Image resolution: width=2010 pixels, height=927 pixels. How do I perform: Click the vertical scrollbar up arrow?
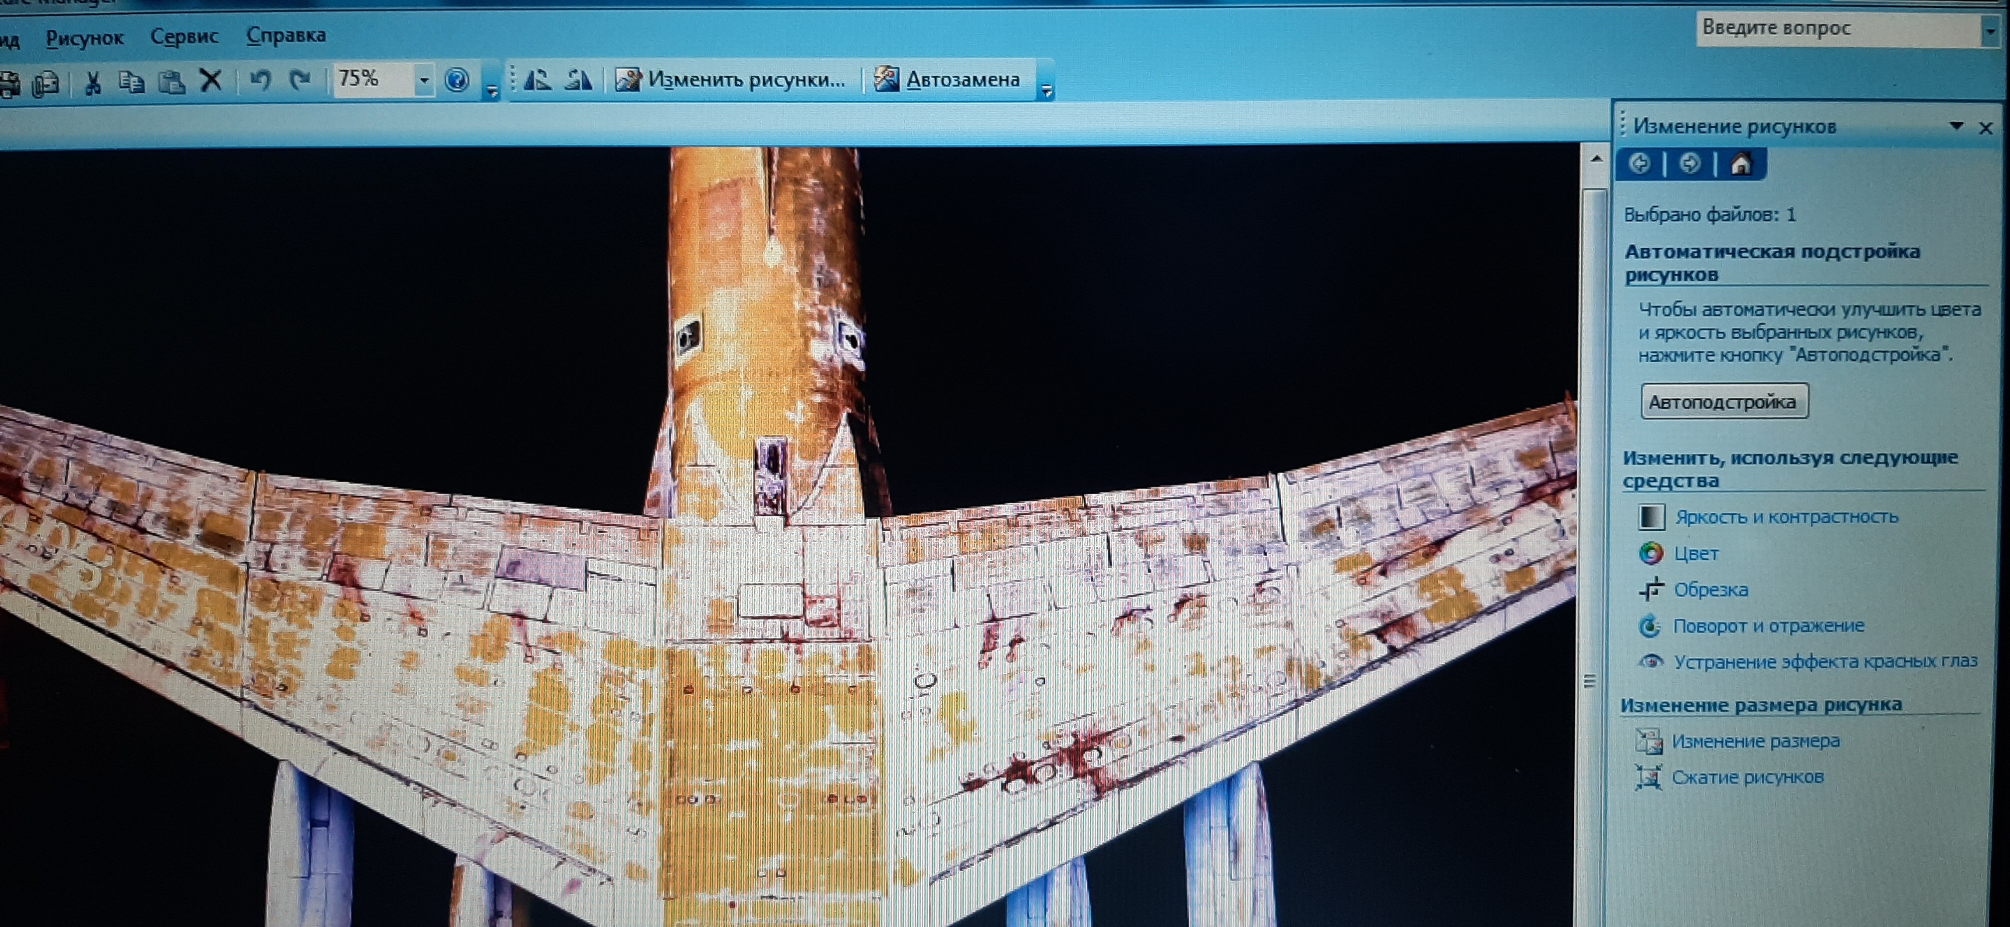click(x=1596, y=159)
